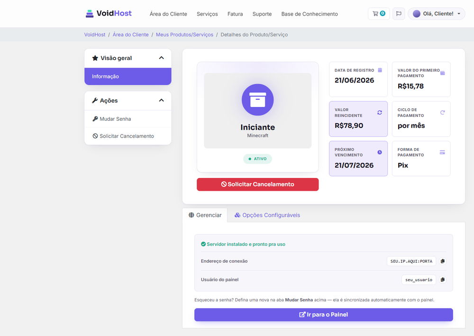This screenshot has height=336, width=474.
Task: Open the Suporte menu item
Action: (x=262, y=14)
